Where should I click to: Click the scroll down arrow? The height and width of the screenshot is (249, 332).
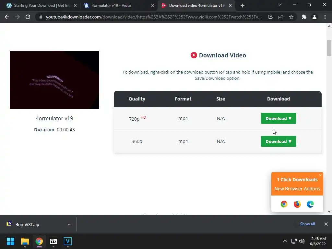329,212
